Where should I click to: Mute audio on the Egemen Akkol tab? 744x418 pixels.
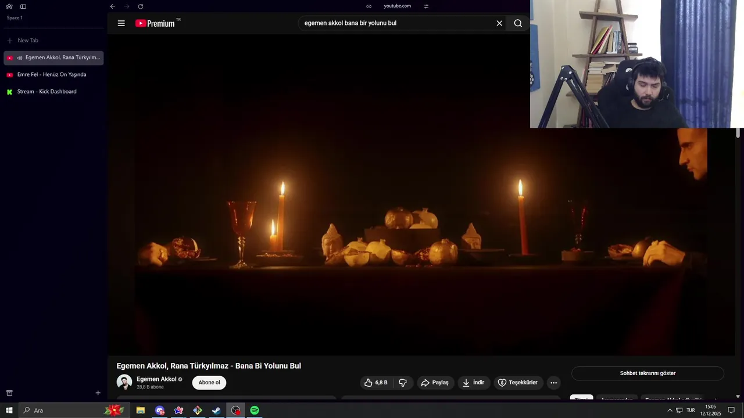pos(20,58)
